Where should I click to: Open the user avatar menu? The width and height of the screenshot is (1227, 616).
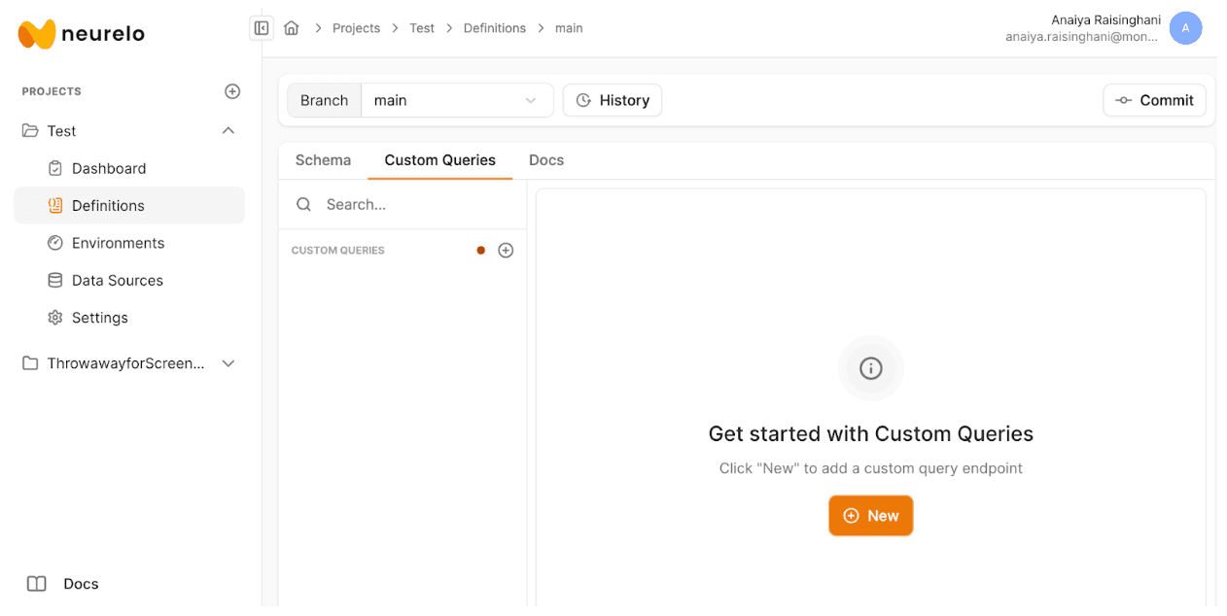pyautogui.click(x=1185, y=28)
